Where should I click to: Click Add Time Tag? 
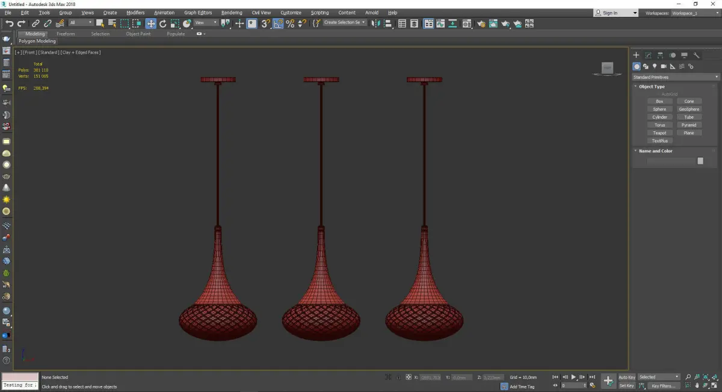[522, 387]
